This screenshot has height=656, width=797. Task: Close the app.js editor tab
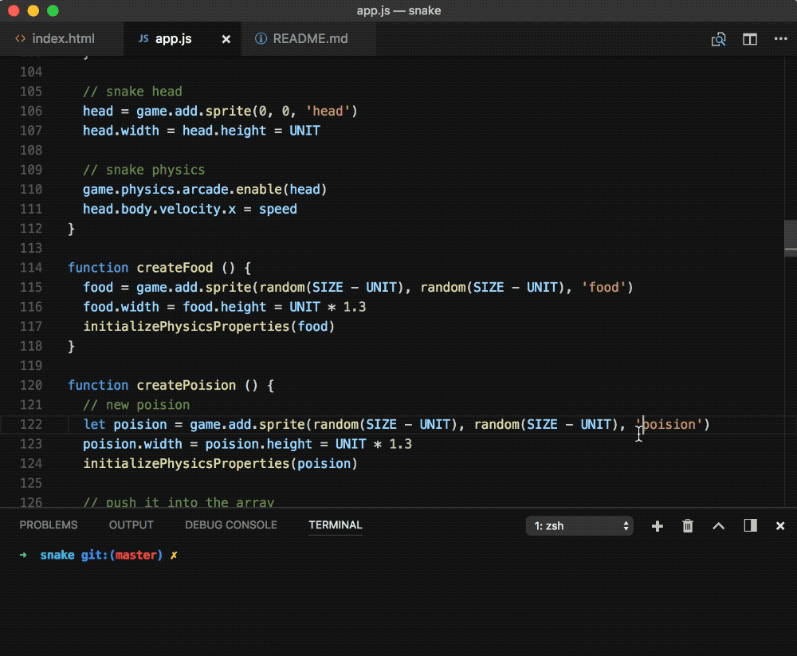226,39
